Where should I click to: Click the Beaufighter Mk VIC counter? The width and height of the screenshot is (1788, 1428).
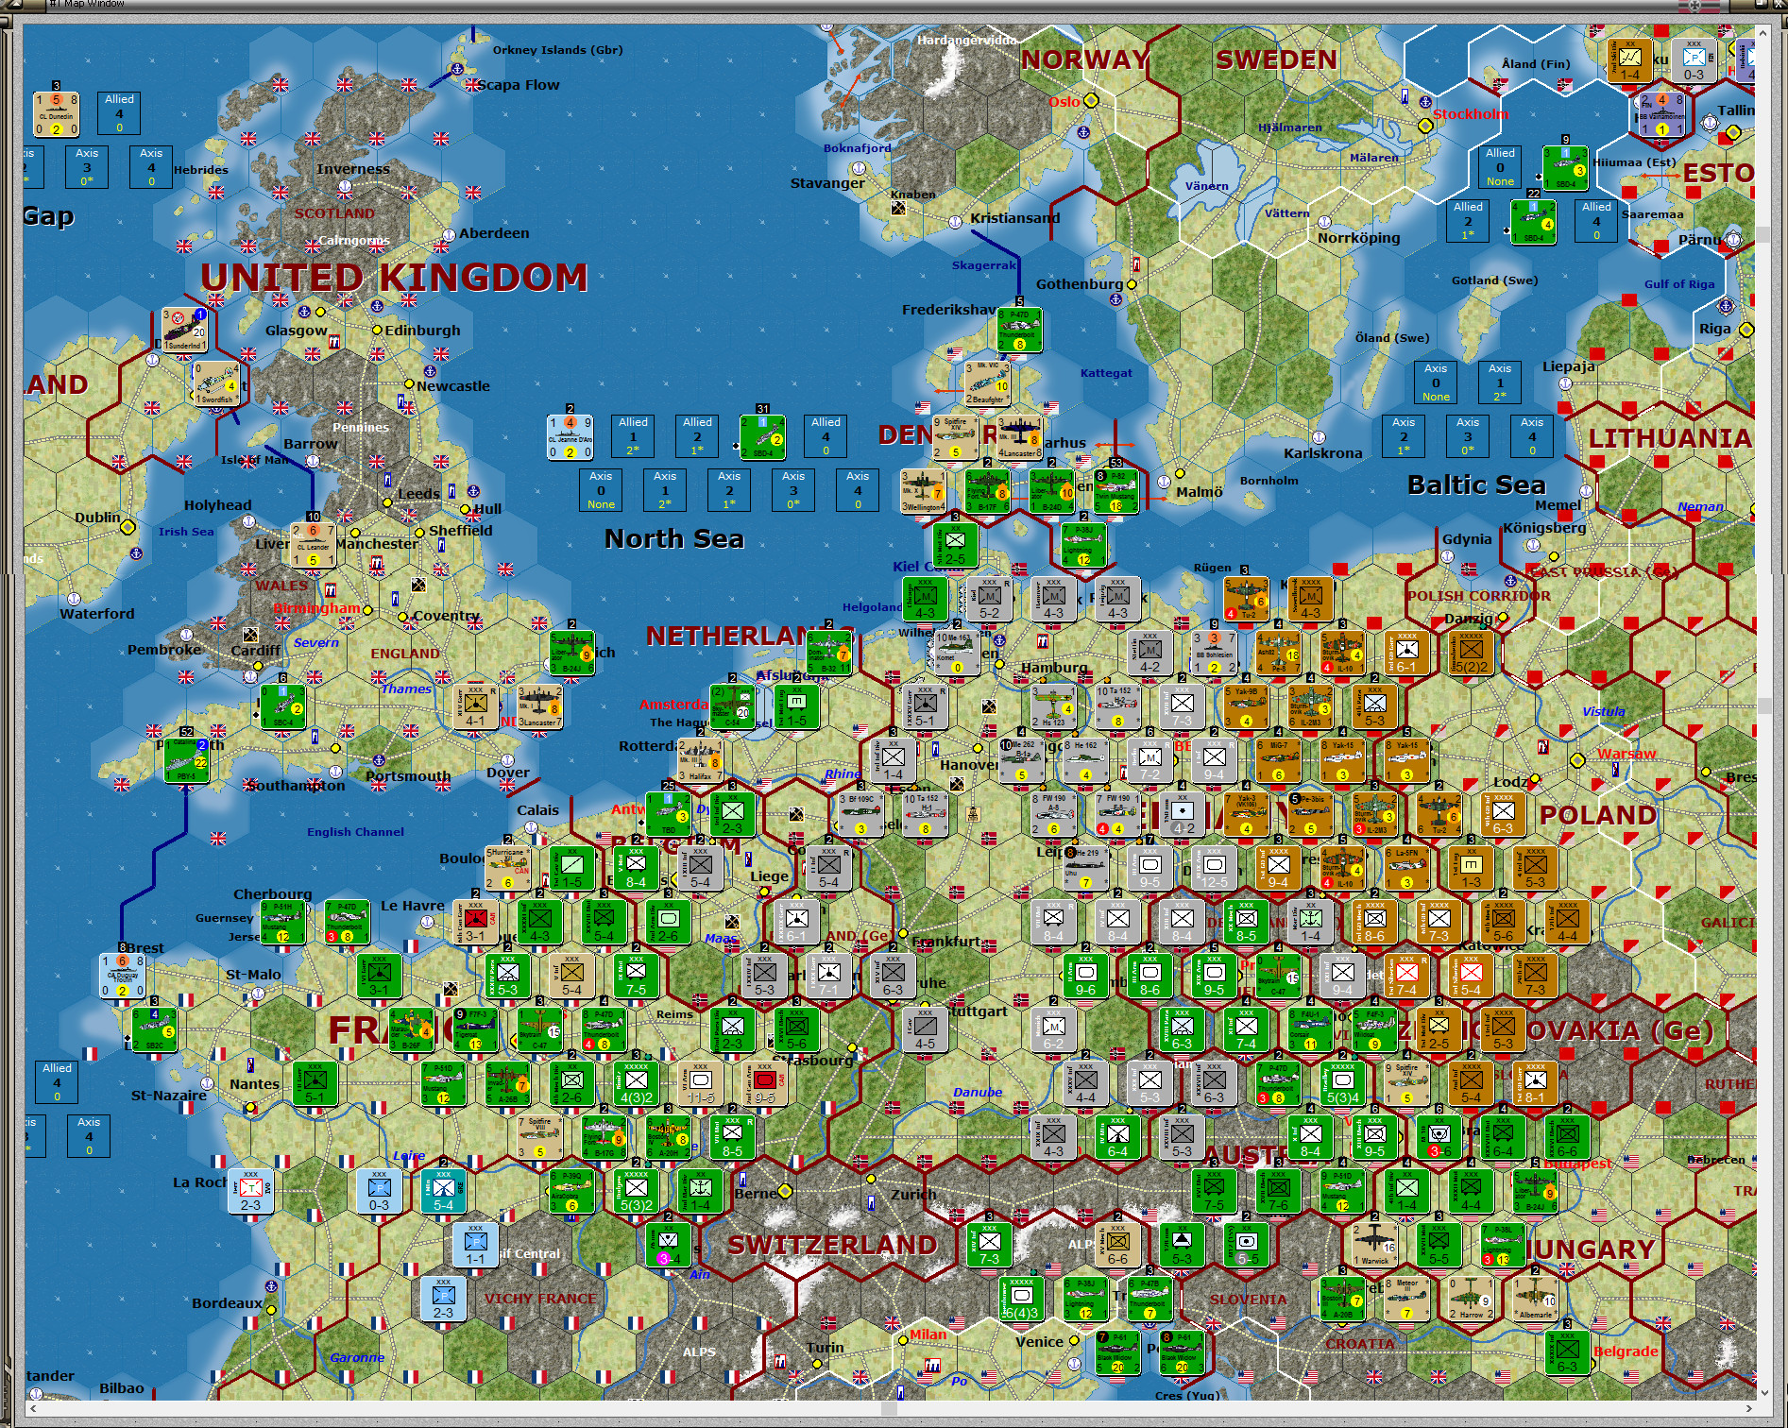coord(986,383)
